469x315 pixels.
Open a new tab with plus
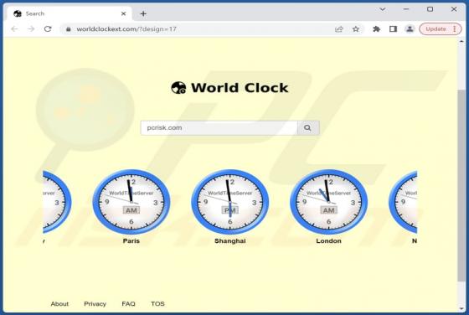tap(143, 13)
